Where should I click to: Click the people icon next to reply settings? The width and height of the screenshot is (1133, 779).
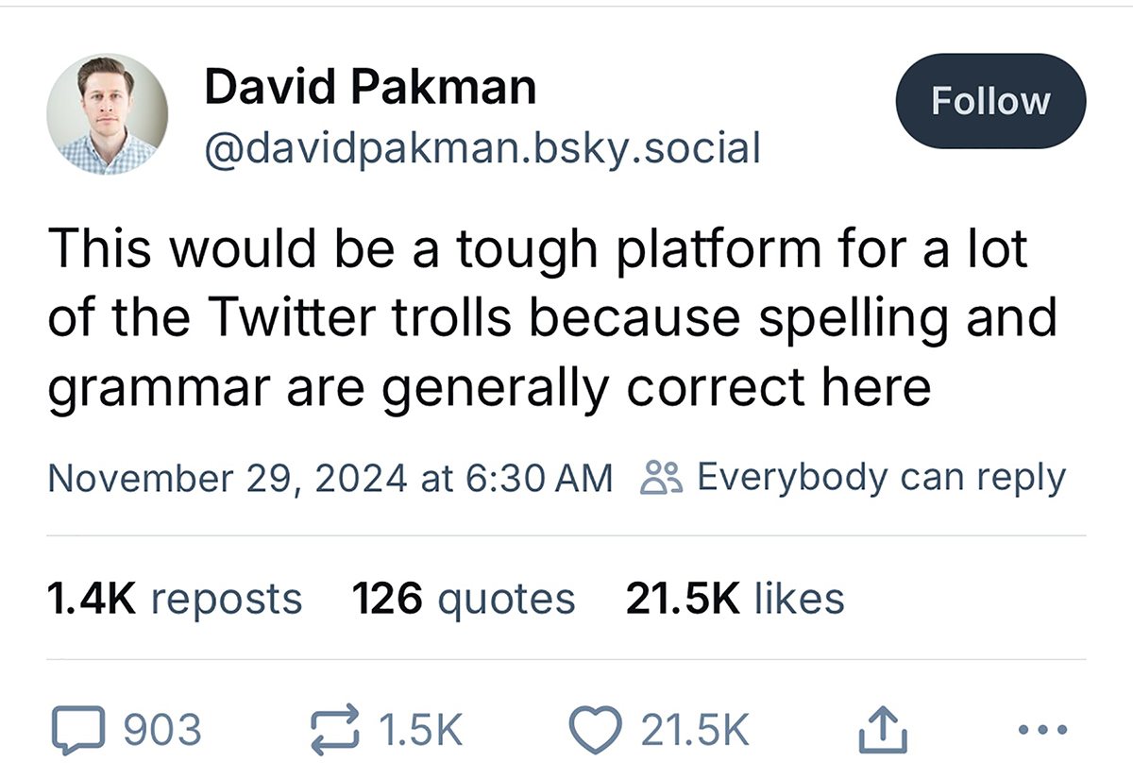661,477
